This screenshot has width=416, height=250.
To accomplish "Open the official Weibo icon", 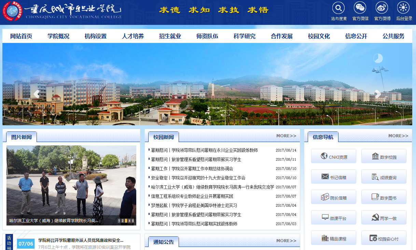I will (382, 8).
